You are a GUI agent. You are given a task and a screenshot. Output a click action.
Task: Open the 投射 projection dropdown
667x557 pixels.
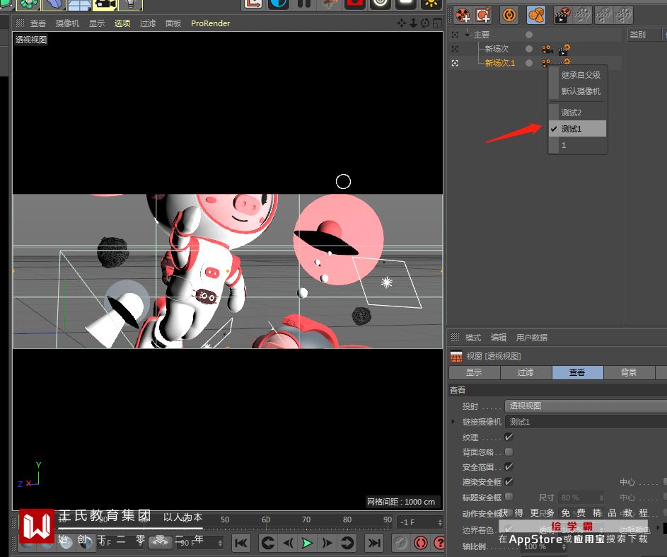coord(586,406)
